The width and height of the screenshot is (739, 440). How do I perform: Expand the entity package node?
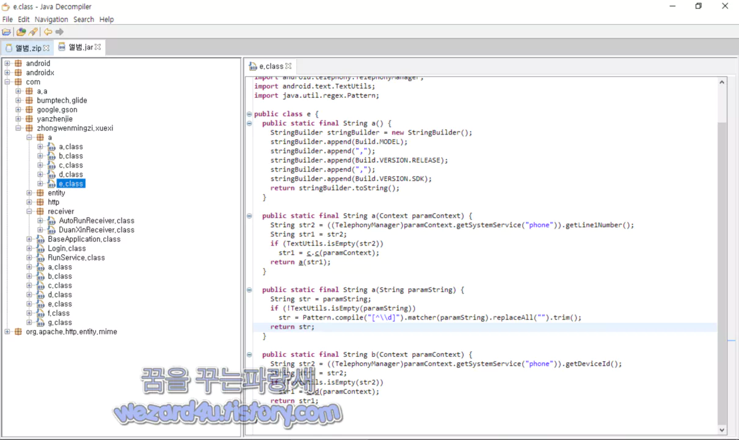click(x=29, y=193)
